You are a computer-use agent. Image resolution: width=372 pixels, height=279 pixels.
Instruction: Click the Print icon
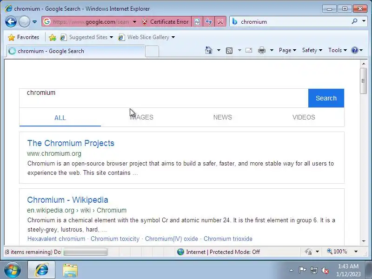click(262, 50)
